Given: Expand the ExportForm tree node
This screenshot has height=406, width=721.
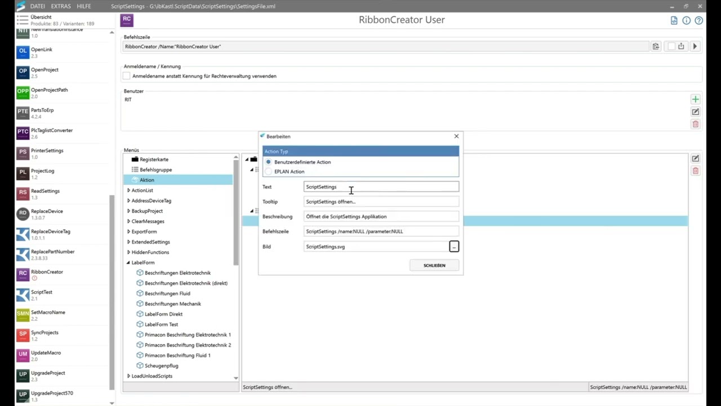Looking at the screenshot, I should [x=128, y=232].
